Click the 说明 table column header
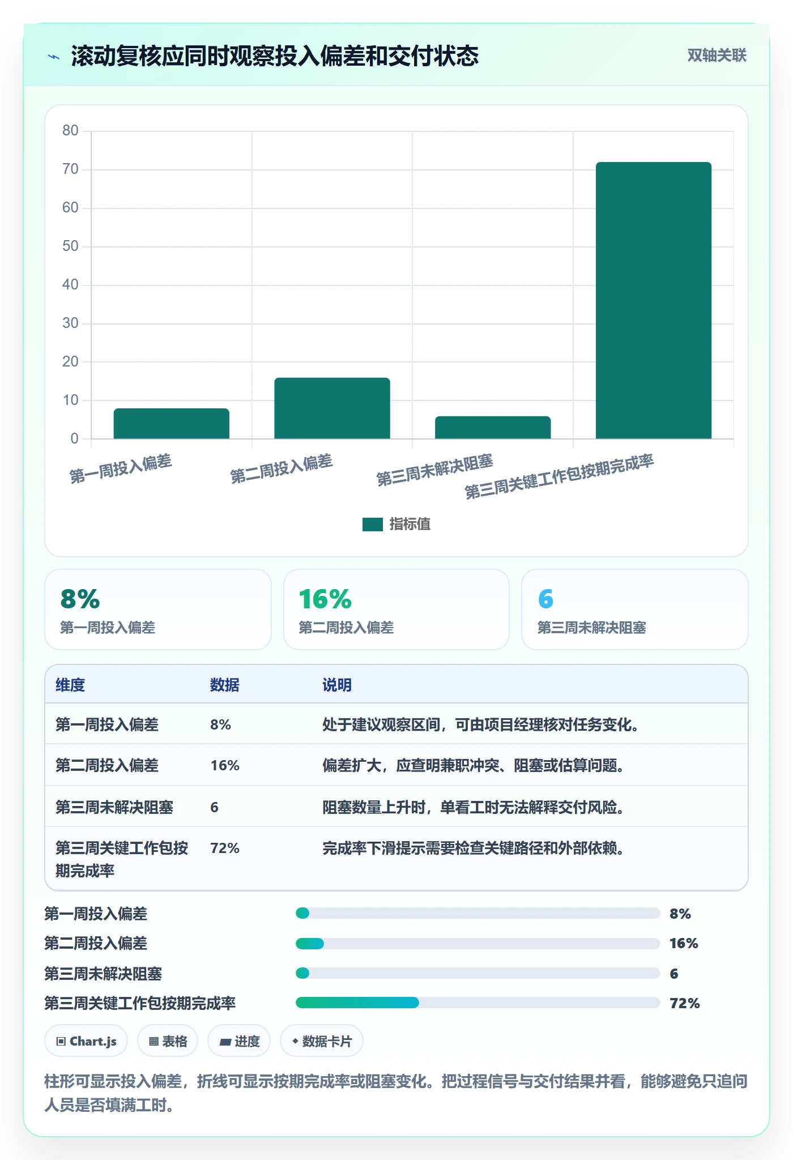This screenshot has height=1160, width=793. (337, 685)
